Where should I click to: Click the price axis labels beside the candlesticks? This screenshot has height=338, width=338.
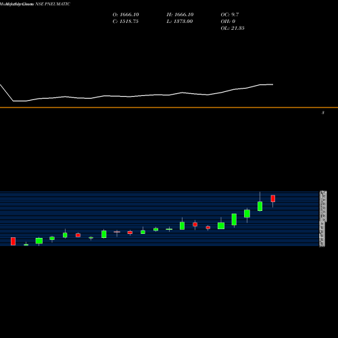point(323,219)
